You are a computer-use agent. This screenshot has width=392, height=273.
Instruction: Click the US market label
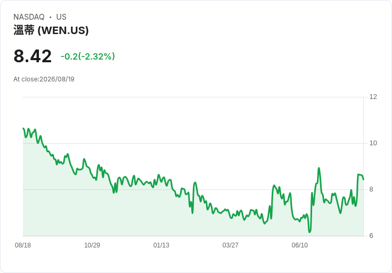[x=61, y=17]
